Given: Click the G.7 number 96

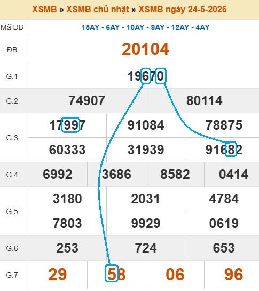Looking at the screenshot, I should [233, 274].
